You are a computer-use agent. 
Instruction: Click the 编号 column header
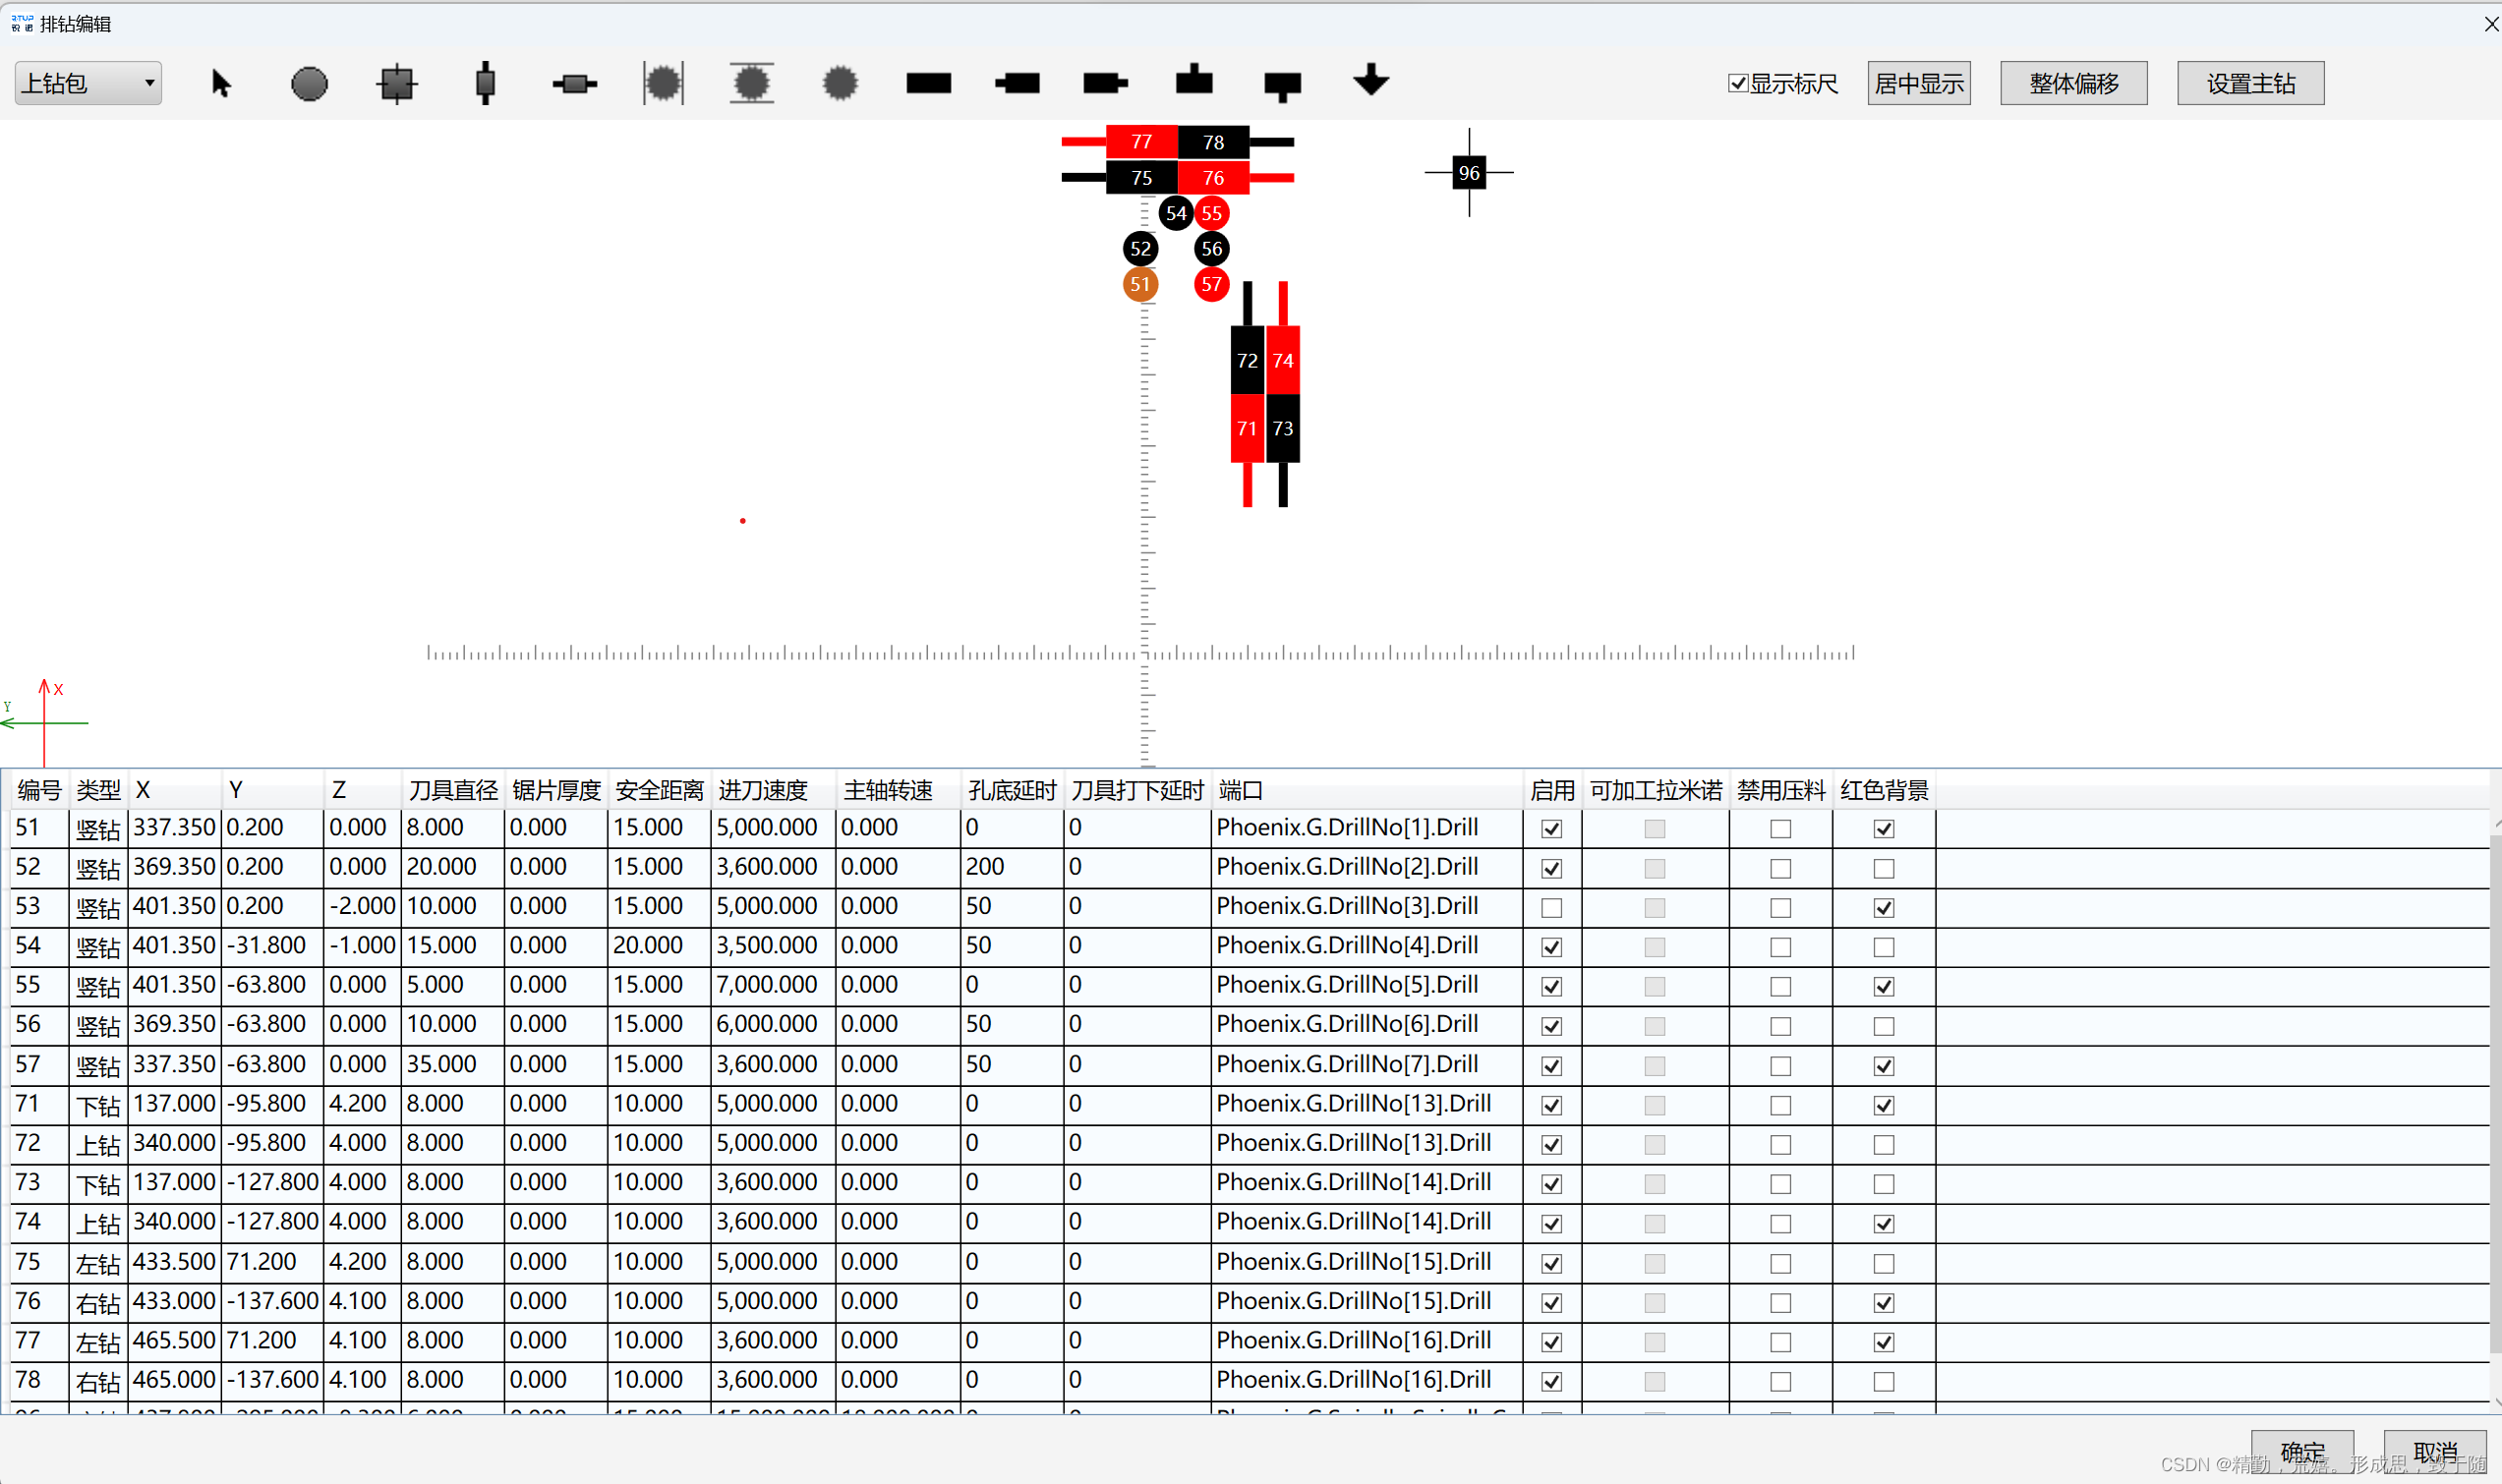tap(39, 790)
